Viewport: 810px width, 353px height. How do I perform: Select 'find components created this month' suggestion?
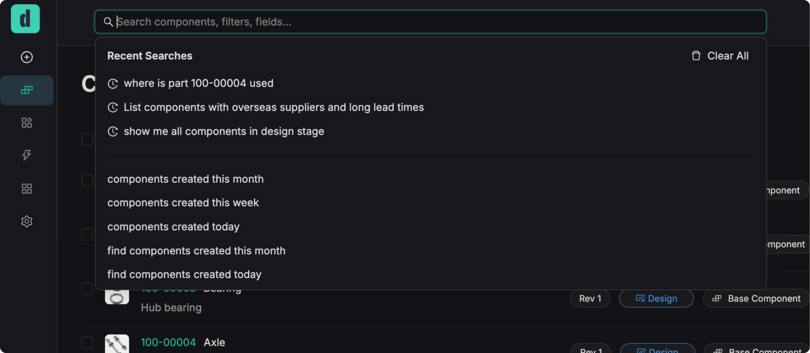[196, 251]
